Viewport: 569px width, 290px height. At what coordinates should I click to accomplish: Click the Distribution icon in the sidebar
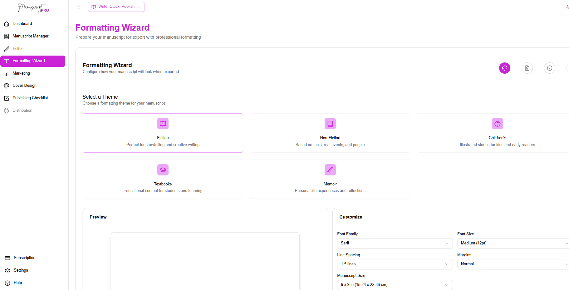[7, 110]
